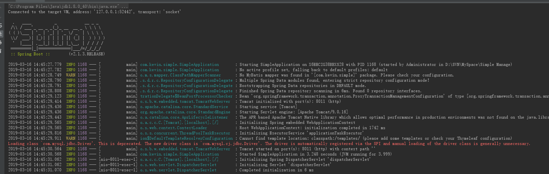549x174 pixels.
Task: Click logger 'ion$DefaultTemplateResolverConfiguration'
Action: point(186,138)
